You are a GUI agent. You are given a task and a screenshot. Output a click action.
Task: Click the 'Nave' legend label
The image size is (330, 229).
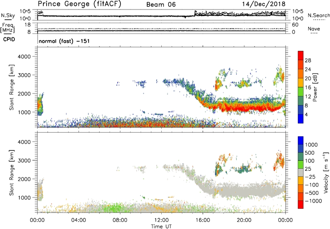(x=314, y=29)
